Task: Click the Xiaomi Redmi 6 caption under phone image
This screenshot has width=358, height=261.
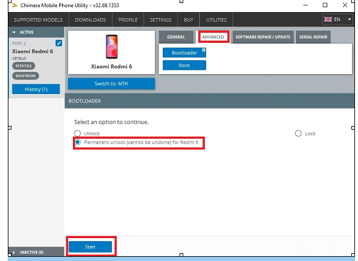Action: point(111,66)
